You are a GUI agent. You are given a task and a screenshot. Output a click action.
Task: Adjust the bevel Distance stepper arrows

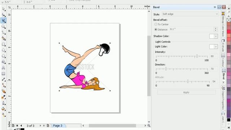pyautogui.click(x=215, y=29)
